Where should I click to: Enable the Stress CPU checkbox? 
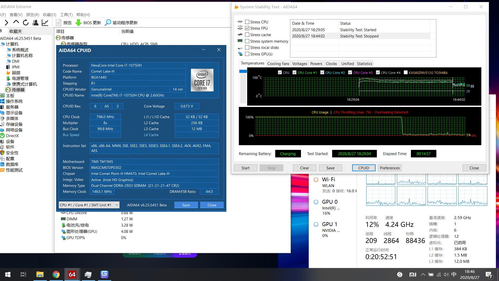pos(247,22)
